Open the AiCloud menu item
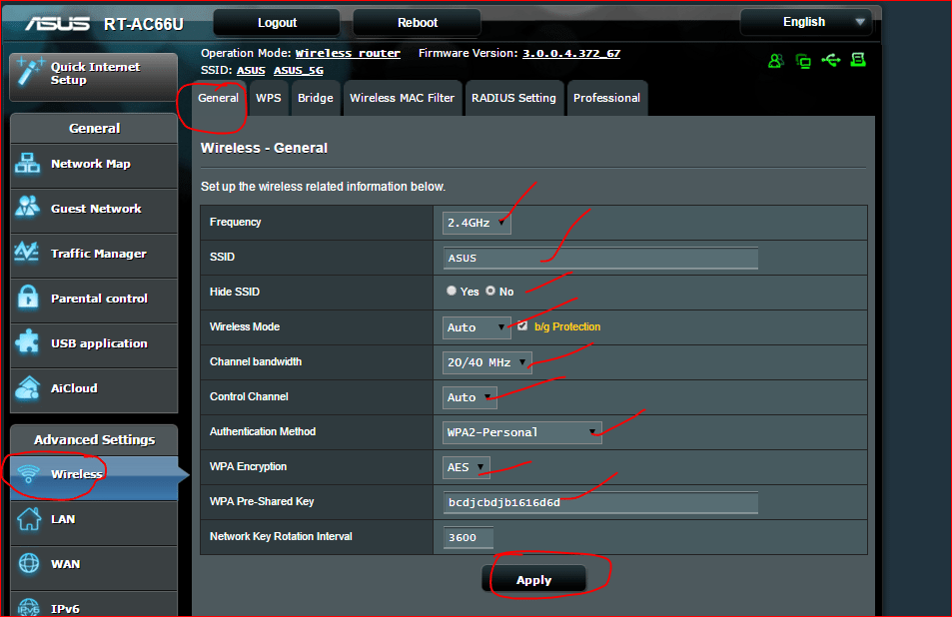Viewport: 952px width, 617px height. pyautogui.click(x=94, y=388)
